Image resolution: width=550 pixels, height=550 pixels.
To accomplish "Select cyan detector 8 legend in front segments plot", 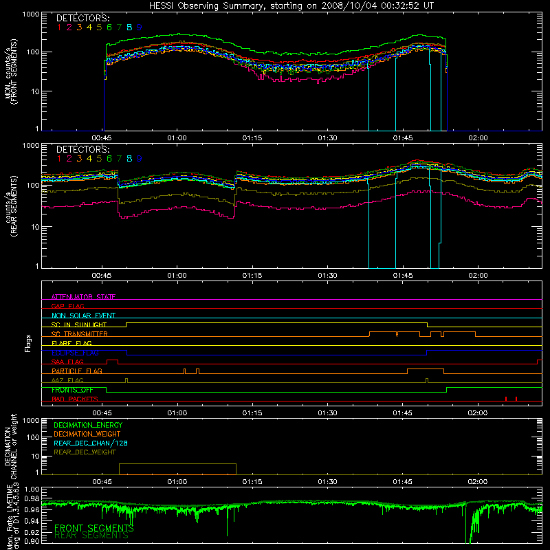I will (x=129, y=27).
